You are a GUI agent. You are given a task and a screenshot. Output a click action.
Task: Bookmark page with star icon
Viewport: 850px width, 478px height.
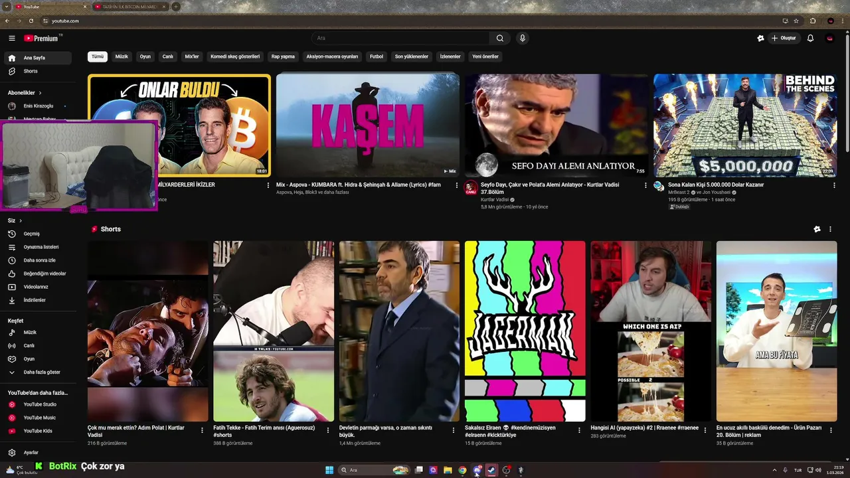coord(796,21)
